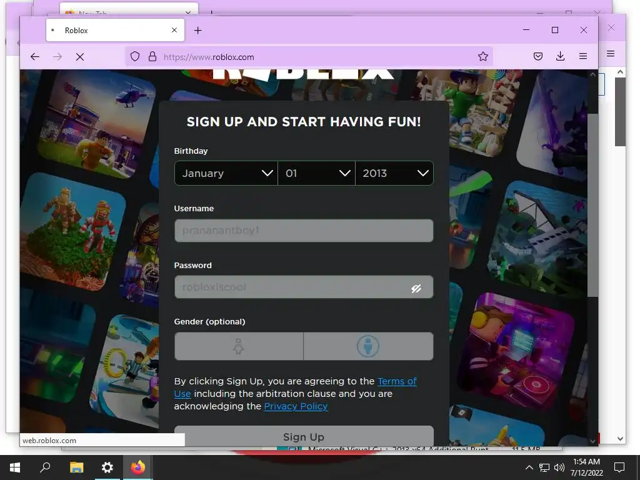The image size is (640, 480).
Task: Open a new tab with the plus button
Action: tap(198, 30)
